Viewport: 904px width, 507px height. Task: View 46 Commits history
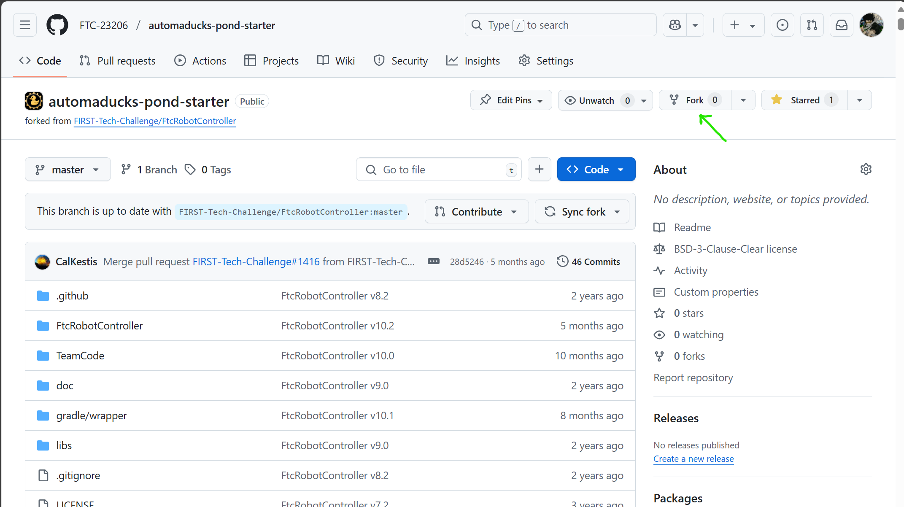pyautogui.click(x=588, y=262)
